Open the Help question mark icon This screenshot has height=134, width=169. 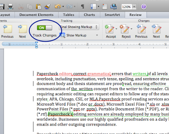click(x=144, y=7)
